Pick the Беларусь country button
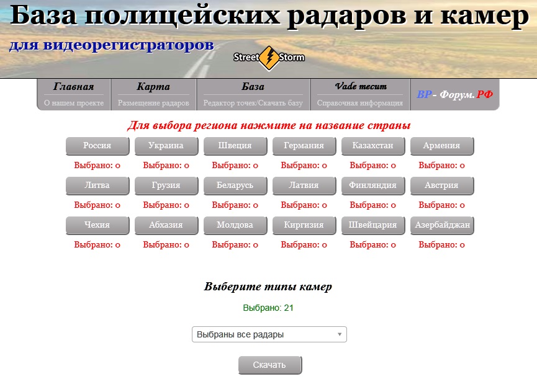Screen dimensions: 537x379 235,185
